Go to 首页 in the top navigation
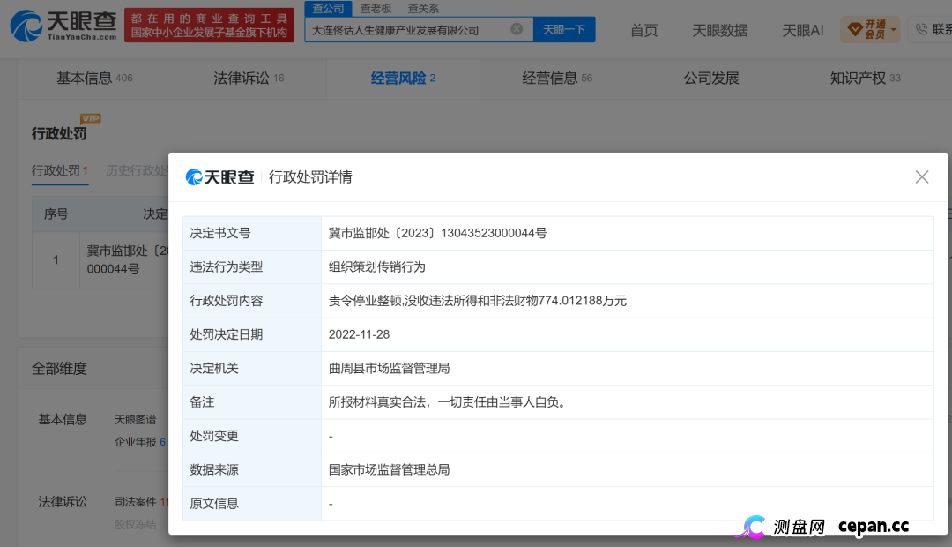952x547 pixels. point(643,30)
